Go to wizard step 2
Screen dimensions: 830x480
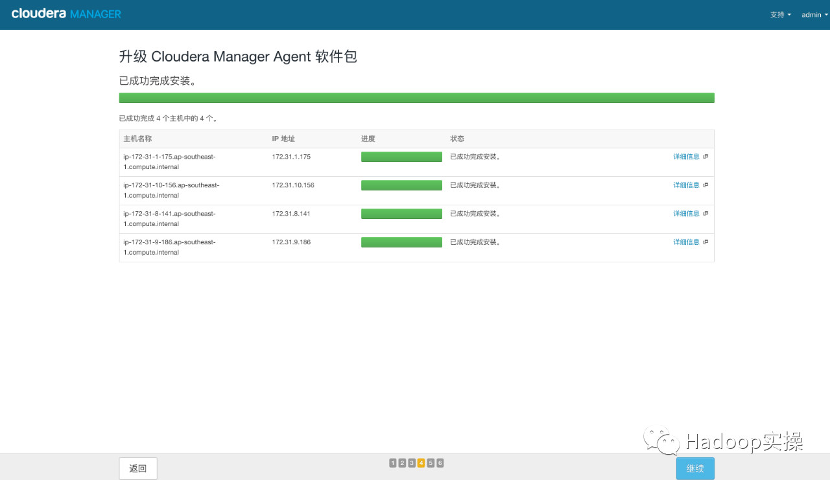pyautogui.click(x=402, y=463)
